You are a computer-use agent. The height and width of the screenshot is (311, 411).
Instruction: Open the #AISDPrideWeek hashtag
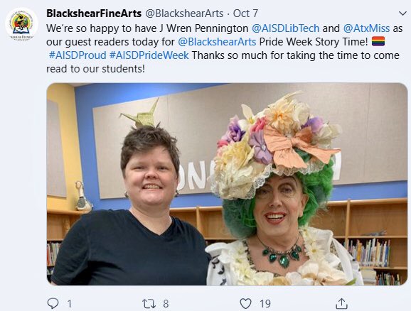coord(149,55)
